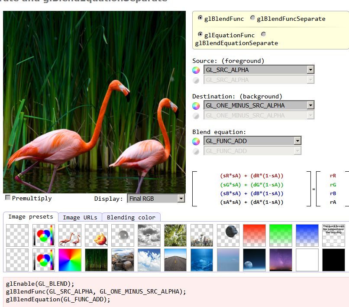This screenshot has height=307, width=349.
Task: Pick the red gradient foreground preset
Action: [x=255, y=235]
